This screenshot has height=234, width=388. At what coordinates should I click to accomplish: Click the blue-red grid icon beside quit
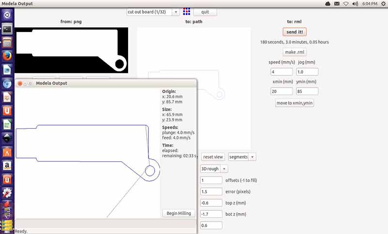coord(187,11)
